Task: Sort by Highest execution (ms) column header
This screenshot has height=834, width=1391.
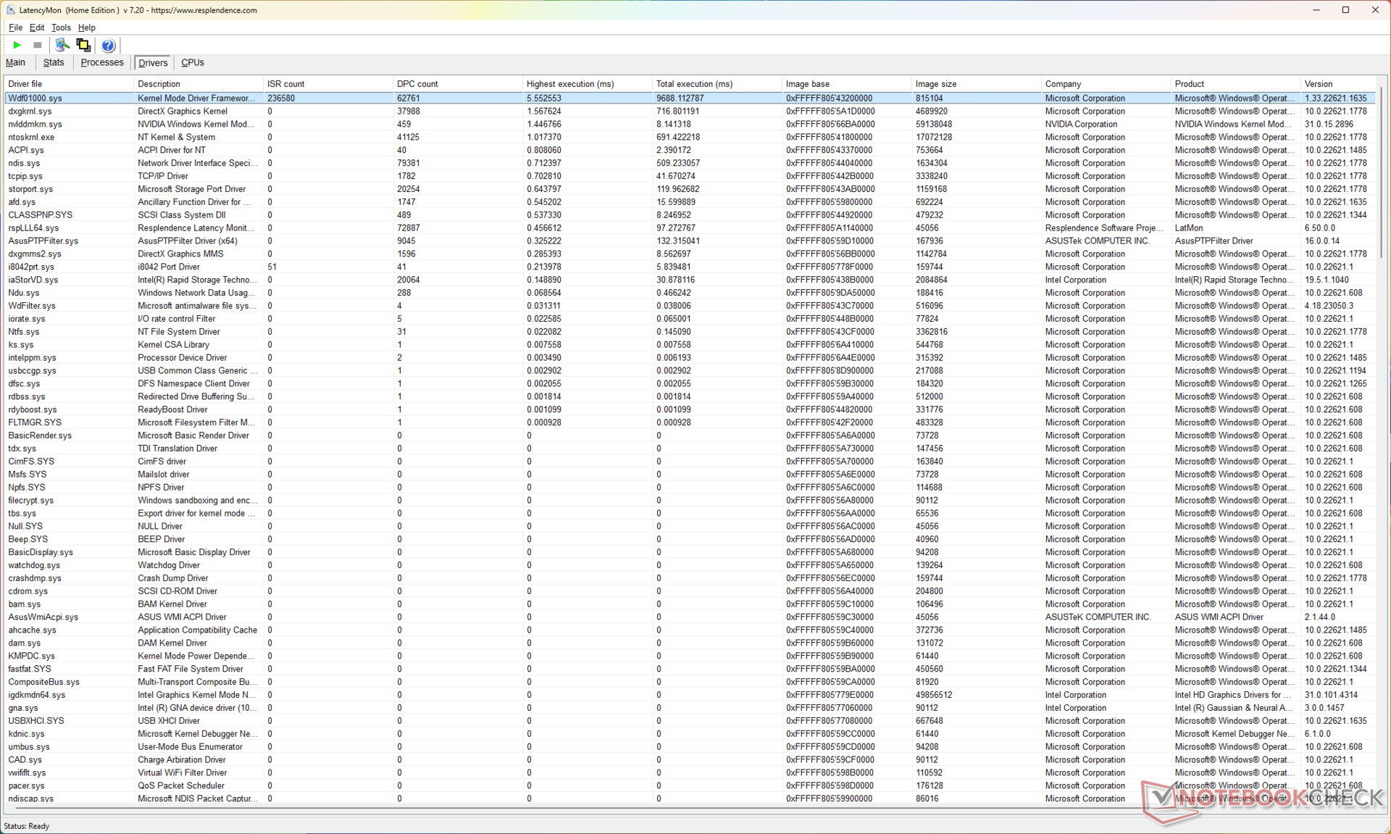Action: coord(570,84)
